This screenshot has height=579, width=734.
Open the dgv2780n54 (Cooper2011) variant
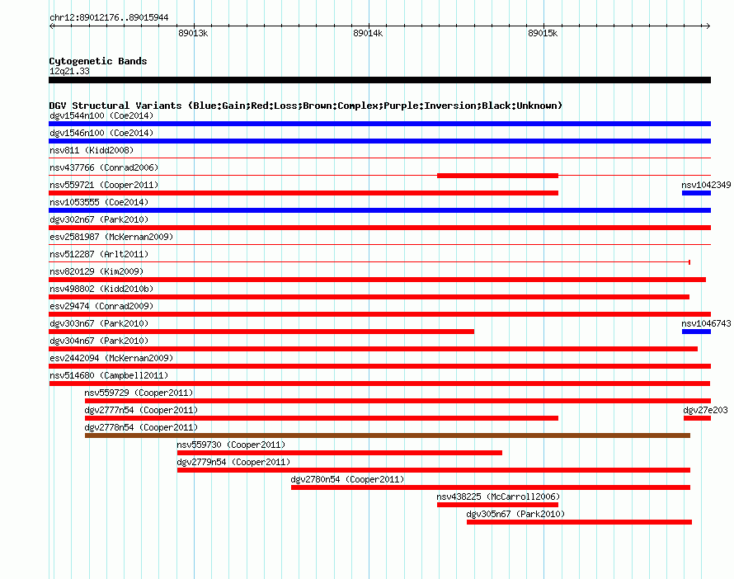(347, 479)
